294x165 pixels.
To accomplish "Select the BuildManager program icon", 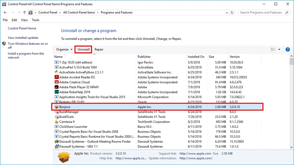I will (x=57, y=112).
